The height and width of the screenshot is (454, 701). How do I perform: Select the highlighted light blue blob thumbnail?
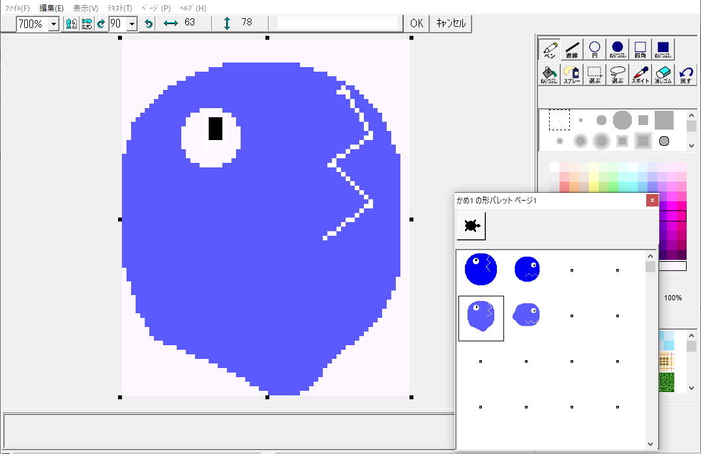click(481, 319)
